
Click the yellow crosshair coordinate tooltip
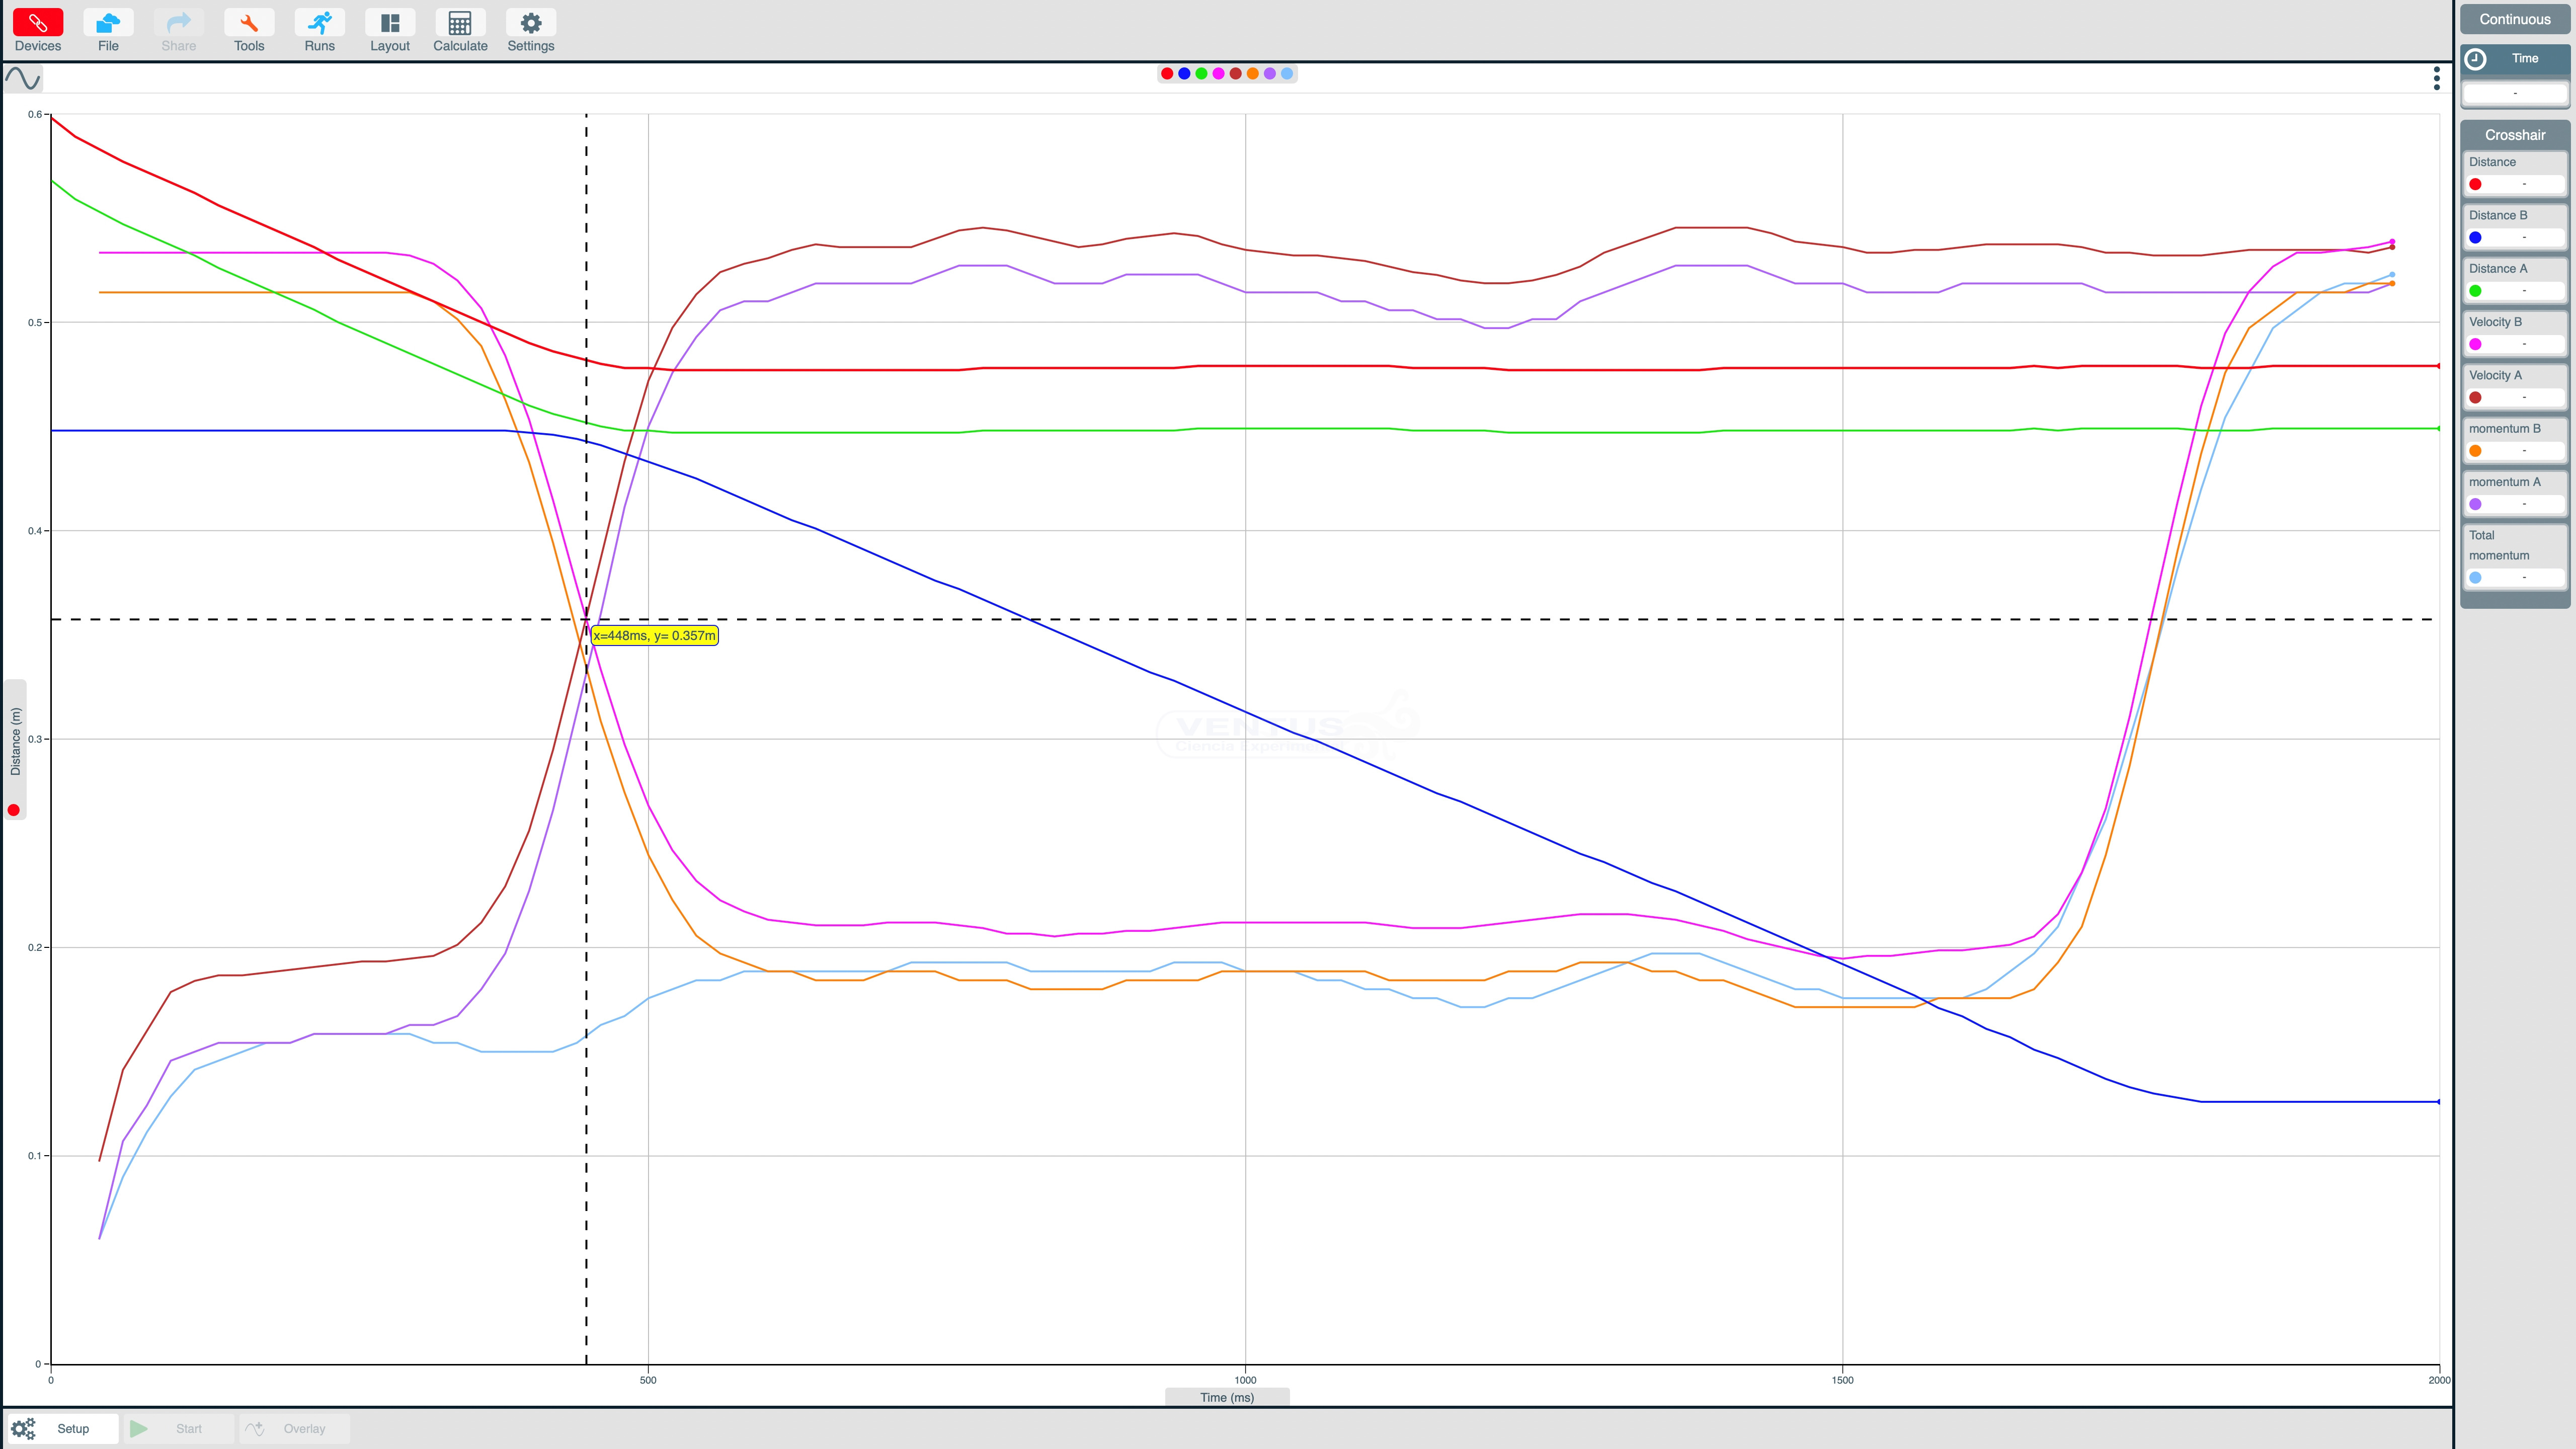[654, 635]
